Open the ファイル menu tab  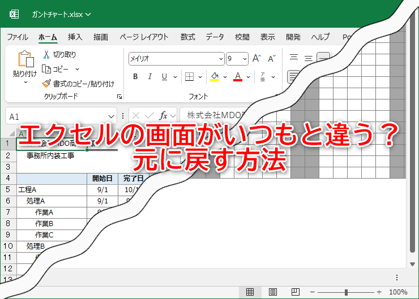click(18, 37)
